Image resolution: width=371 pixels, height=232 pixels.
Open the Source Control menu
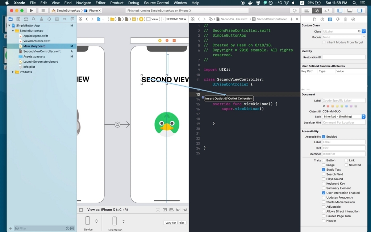(x=157, y=3)
